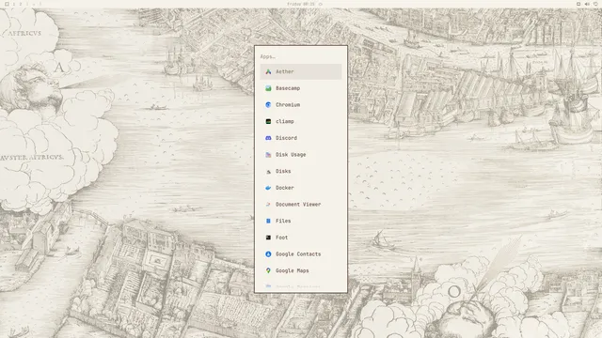The height and width of the screenshot is (338, 602).
Task: Open Docker from the launcher
Action: pyautogui.click(x=301, y=188)
